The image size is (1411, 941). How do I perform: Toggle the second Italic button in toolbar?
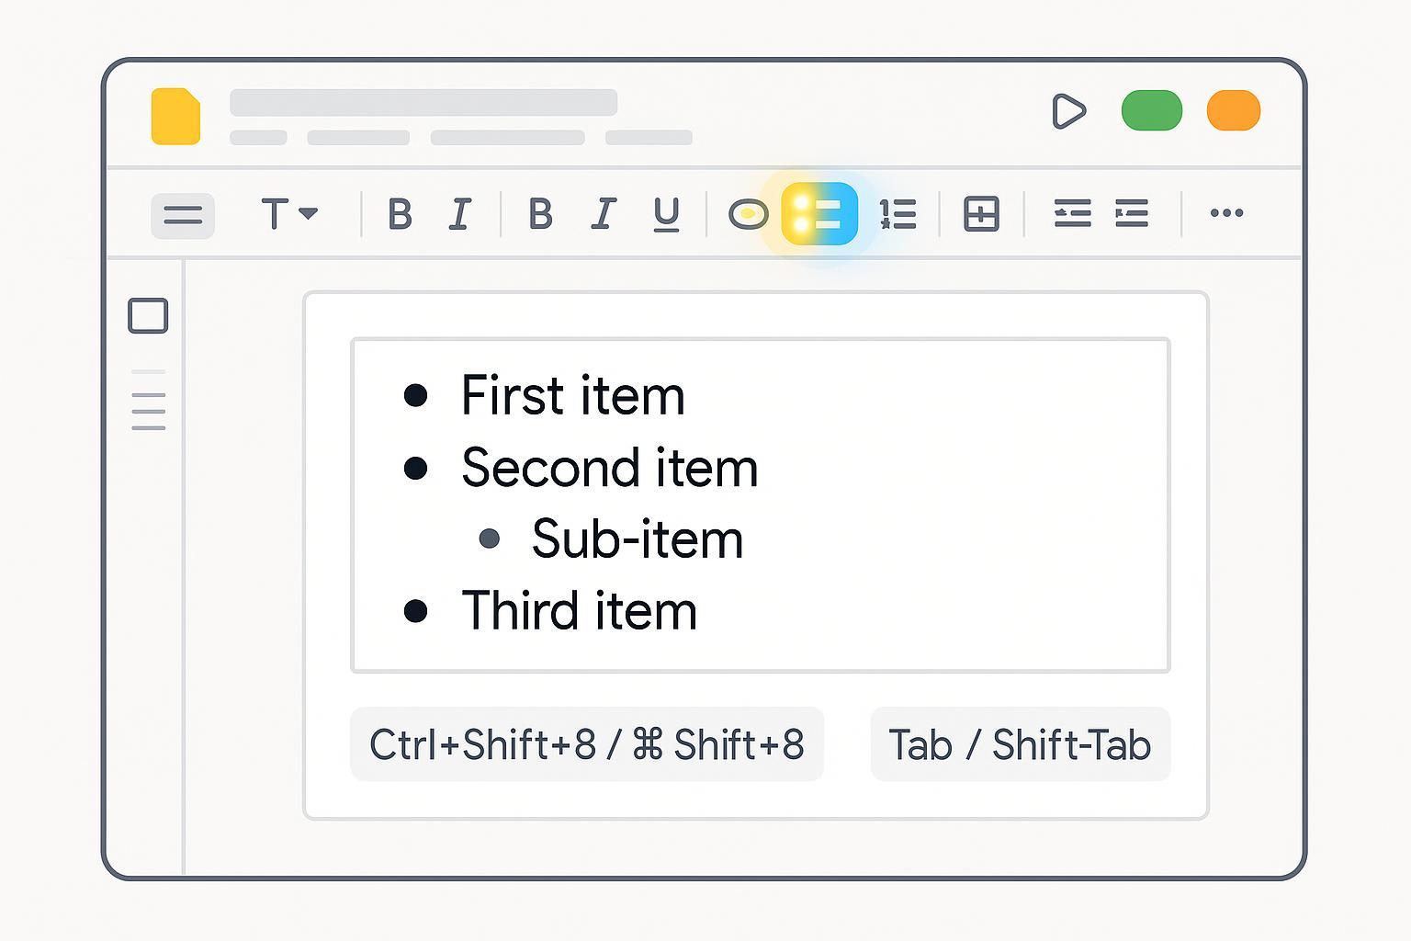click(604, 214)
